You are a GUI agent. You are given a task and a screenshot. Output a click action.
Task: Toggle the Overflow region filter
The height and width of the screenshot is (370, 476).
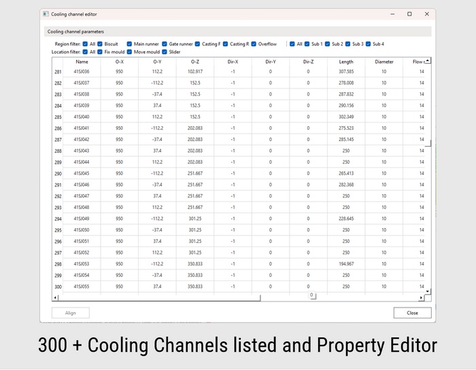coord(254,44)
